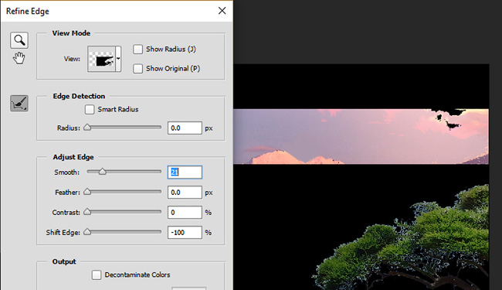Click the Smooth slider handle

coord(102,172)
